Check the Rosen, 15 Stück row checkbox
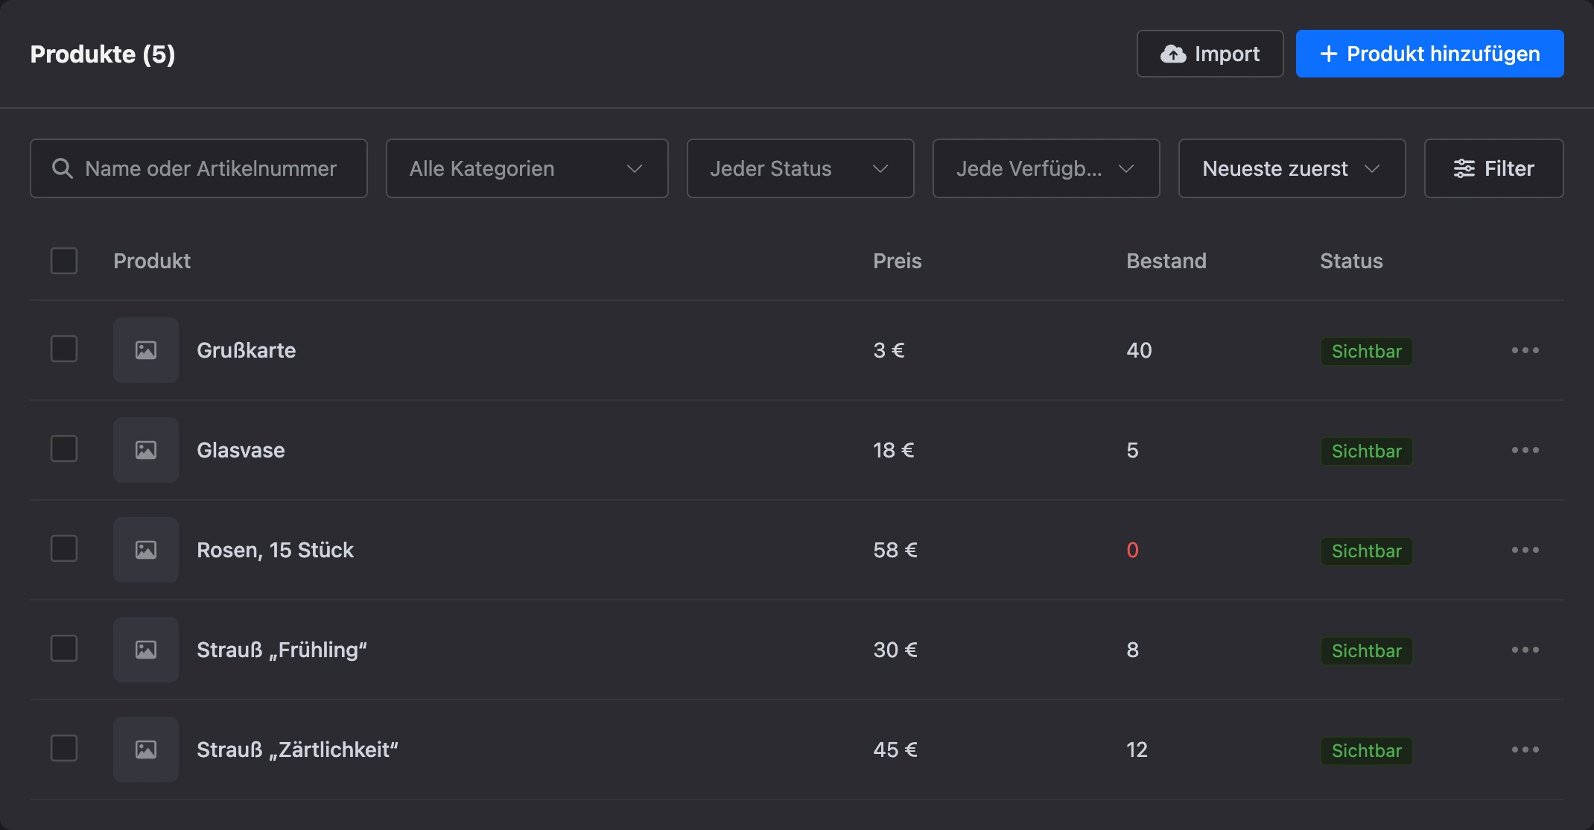This screenshot has height=830, width=1594. coord(64,548)
